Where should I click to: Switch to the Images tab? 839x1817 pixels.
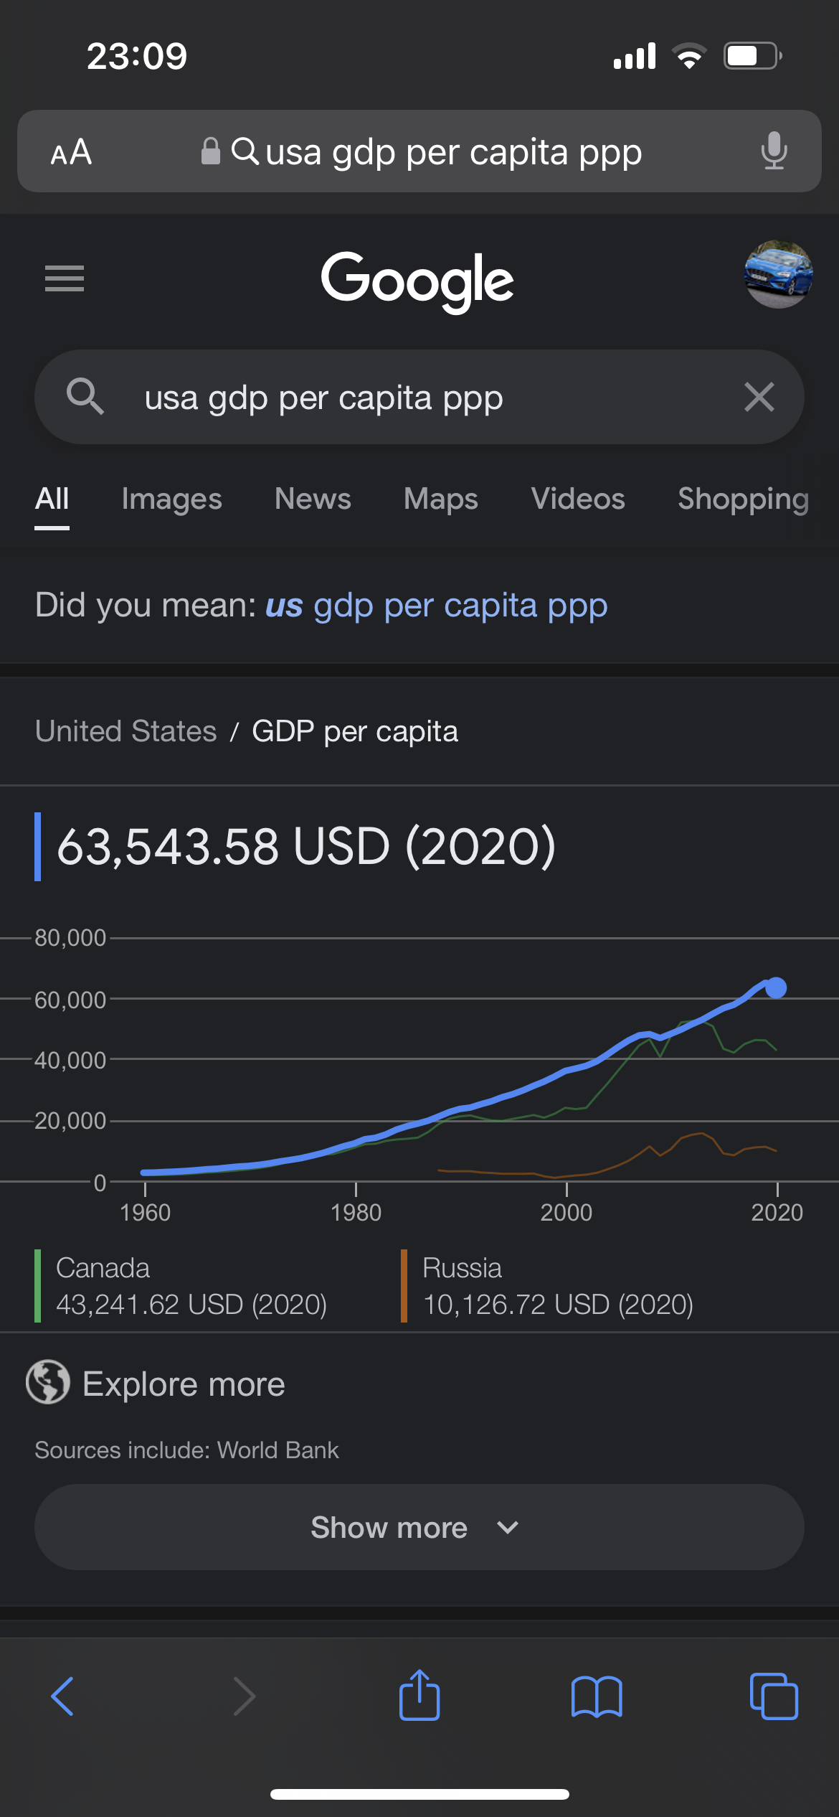coord(172,499)
